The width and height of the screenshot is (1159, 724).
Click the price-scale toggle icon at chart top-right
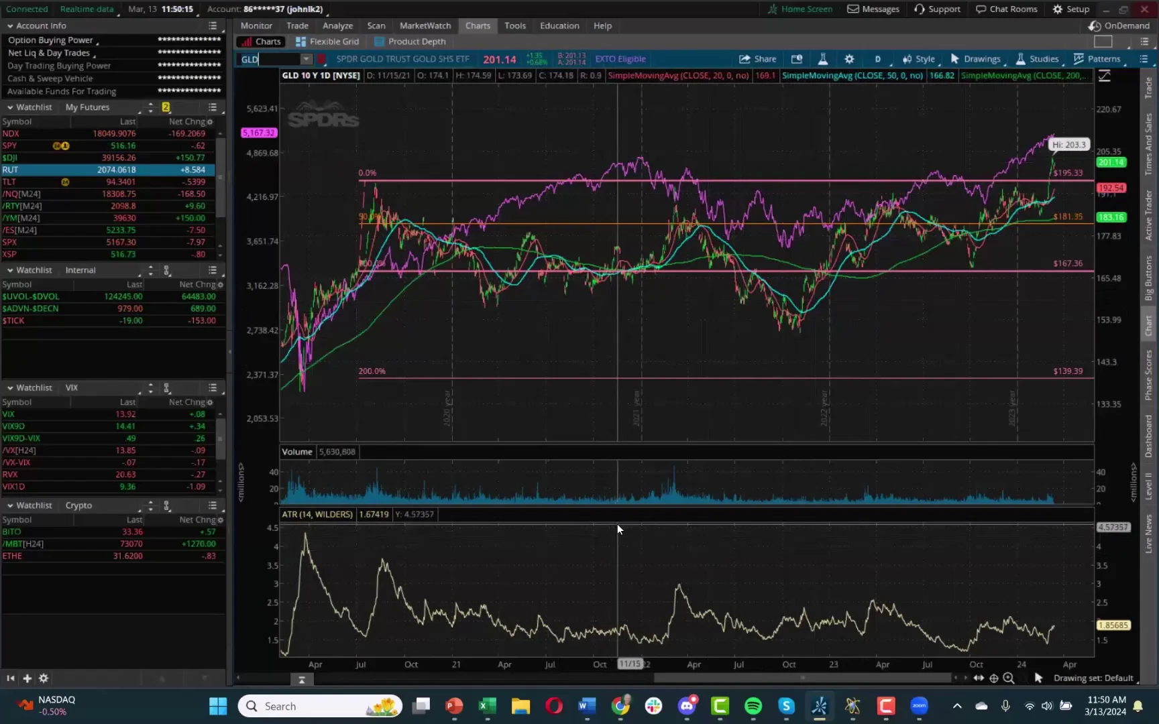pos(1104,76)
